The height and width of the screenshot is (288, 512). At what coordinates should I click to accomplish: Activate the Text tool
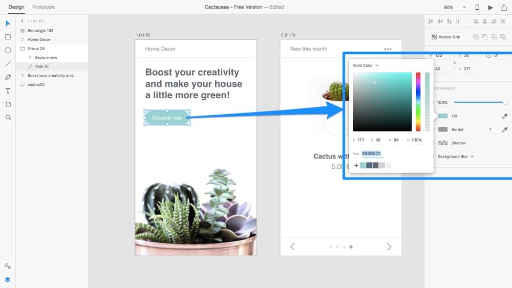click(x=8, y=91)
